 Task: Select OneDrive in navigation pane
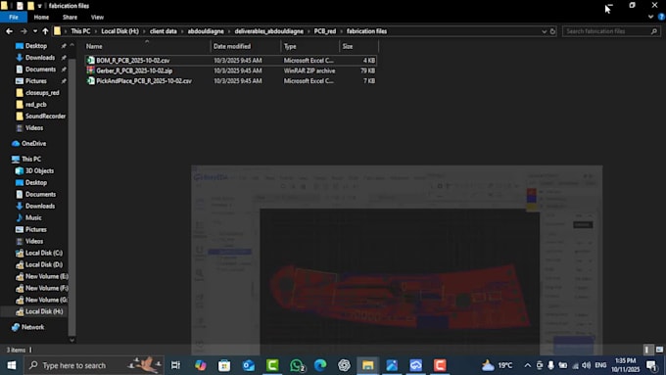[33, 144]
